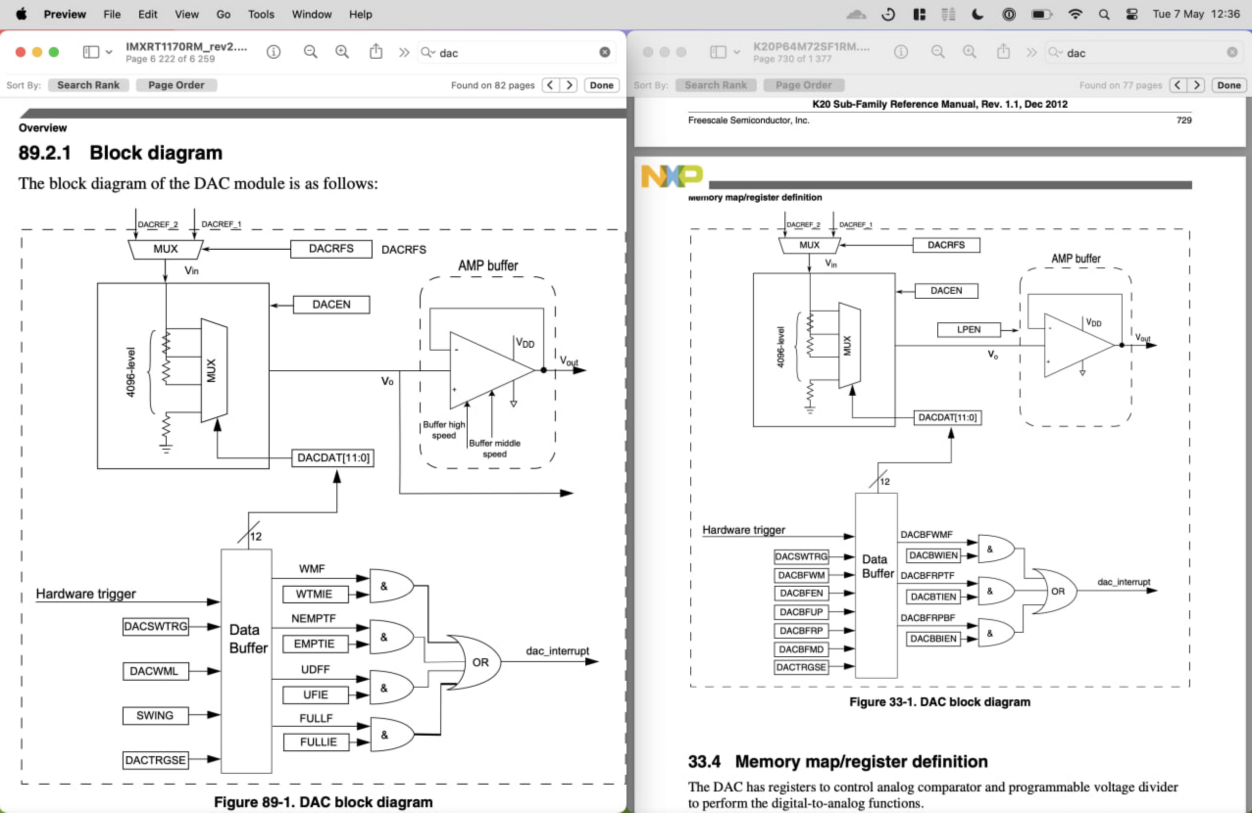Click the Spotlight search icon in the menu bar

coord(1103,14)
